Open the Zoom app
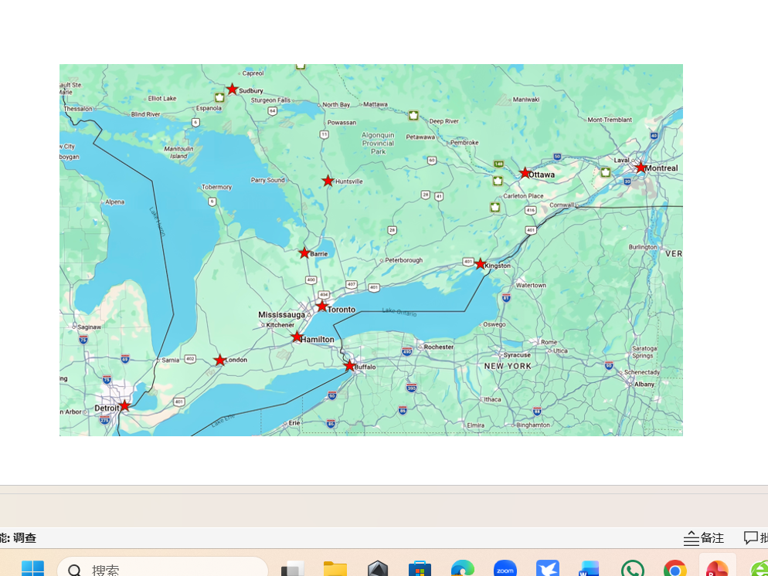The width and height of the screenshot is (768, 576). pyautogui.click(x=505, y=570)
